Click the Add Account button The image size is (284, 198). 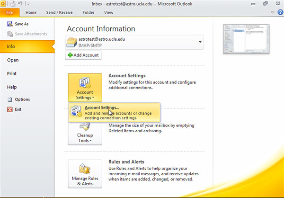pos(83,55)
